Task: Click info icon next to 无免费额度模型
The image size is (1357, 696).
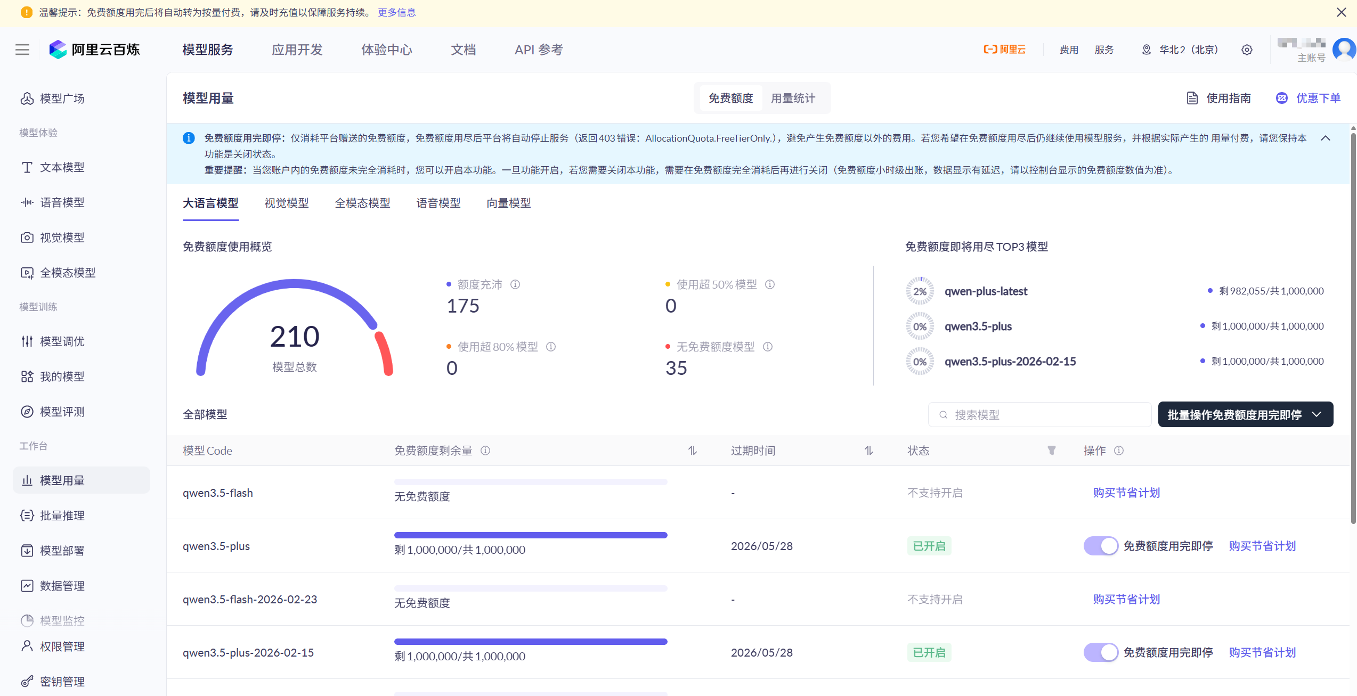Action: point(768,347)
